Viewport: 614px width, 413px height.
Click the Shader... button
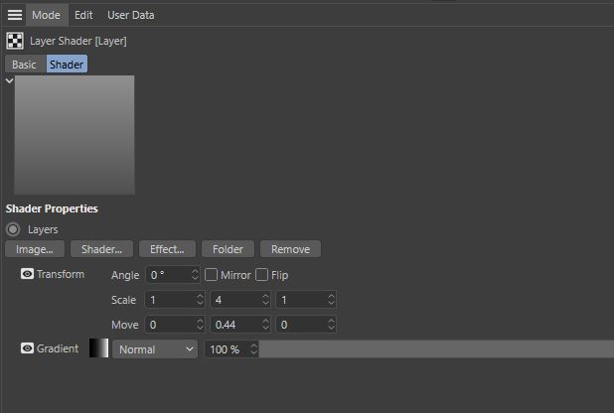click(101, 249)
